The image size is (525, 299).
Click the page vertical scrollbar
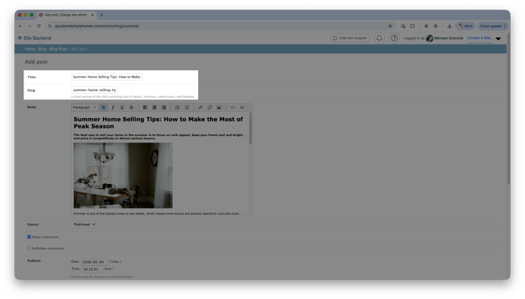pyautogui.click(x=509, y=107)
